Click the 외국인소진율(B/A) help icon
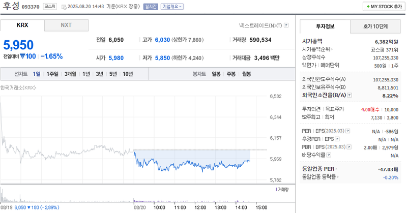407x213 pixels. (x=350, y=95)
